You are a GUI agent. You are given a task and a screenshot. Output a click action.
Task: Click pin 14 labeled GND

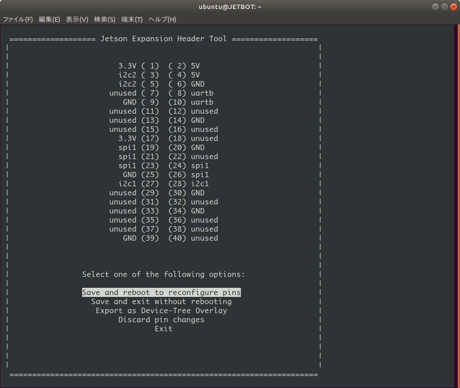coord(186,121)
